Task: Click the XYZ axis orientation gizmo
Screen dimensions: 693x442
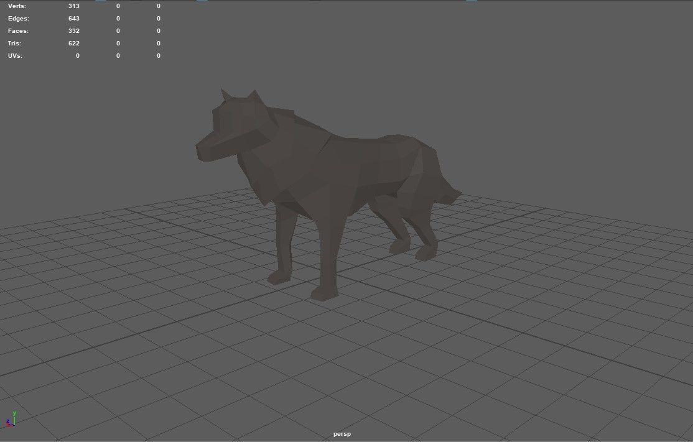Action: click(x=11, y=420)
